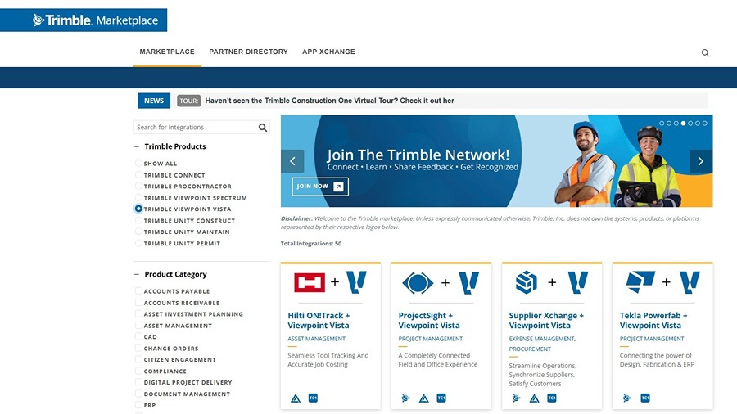Screen dimensions: 737x414
Task: Click TC1 badge on Hilti card
Action: (x=313, y=398)
